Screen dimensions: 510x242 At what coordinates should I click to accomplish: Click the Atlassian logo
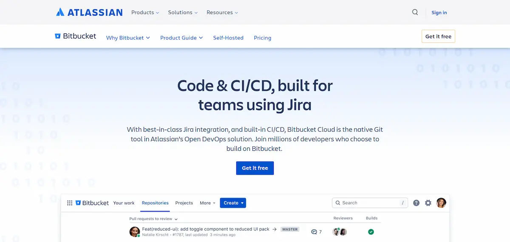[x=89, y=12]
